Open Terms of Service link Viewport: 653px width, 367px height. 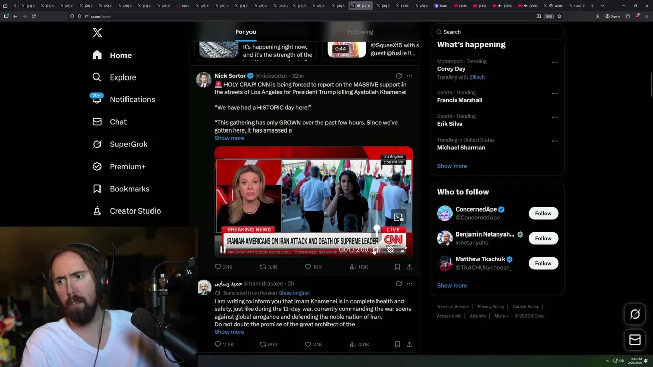pyautogui.click(x=453, y=307)
